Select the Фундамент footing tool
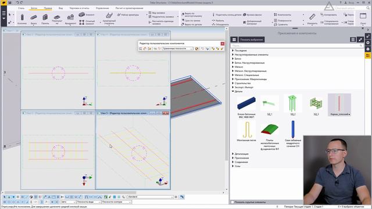 pyautogui.click(x=70, y=19)
